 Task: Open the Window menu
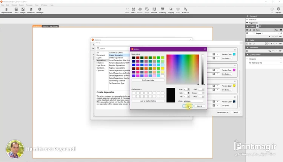44,5
